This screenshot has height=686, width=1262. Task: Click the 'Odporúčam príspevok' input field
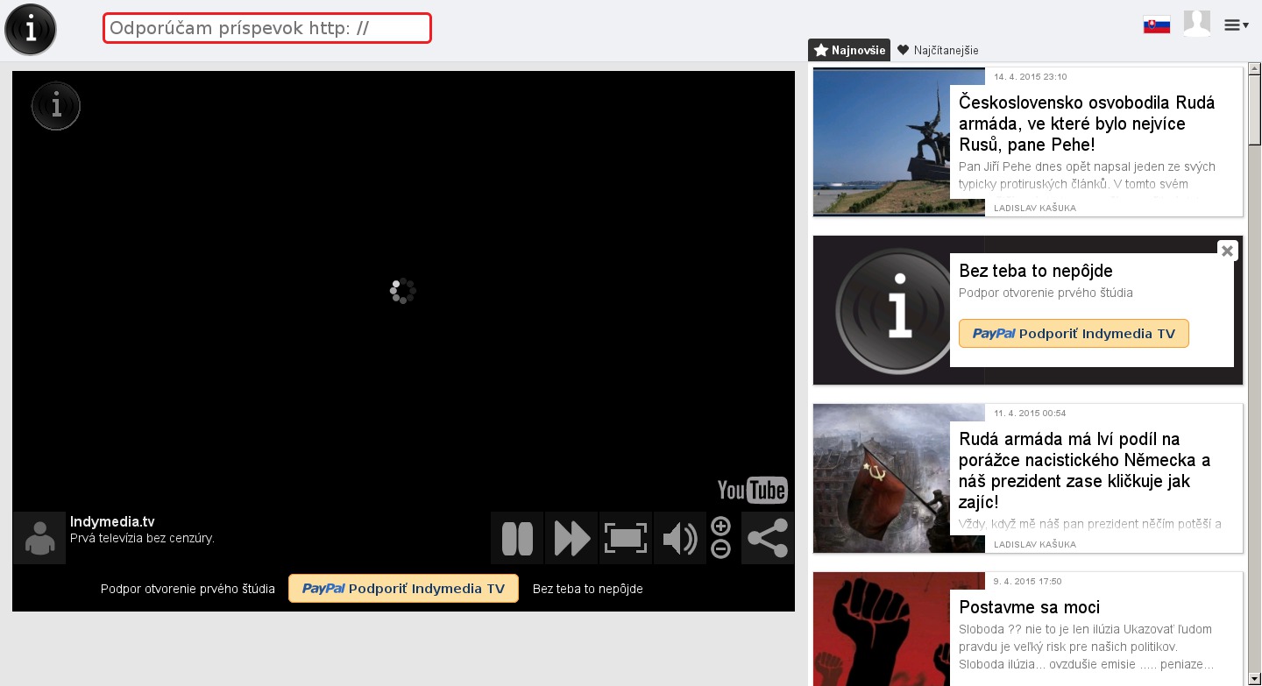[x=267, y=28]
